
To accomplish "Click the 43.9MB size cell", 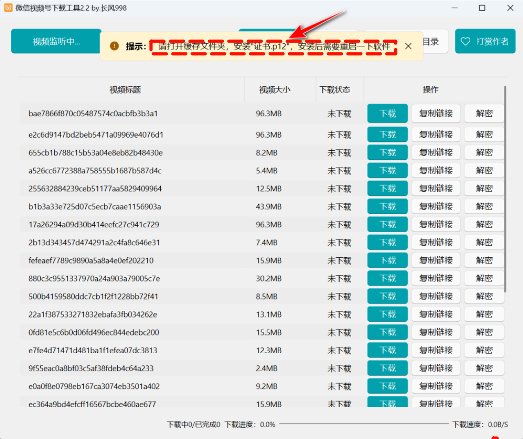I will pyautogui.click(x=269, y=207).
